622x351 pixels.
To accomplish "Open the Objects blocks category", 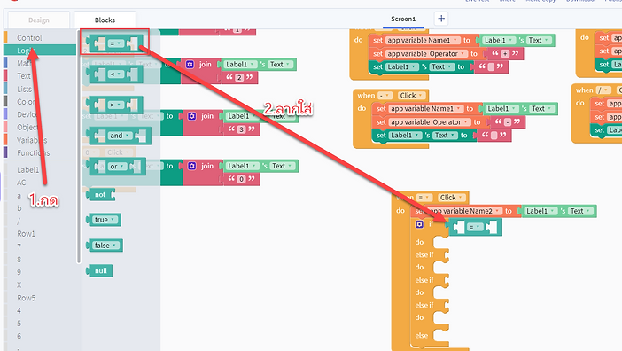I will 27,127.
